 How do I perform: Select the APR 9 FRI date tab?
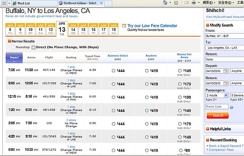(20, 29)
